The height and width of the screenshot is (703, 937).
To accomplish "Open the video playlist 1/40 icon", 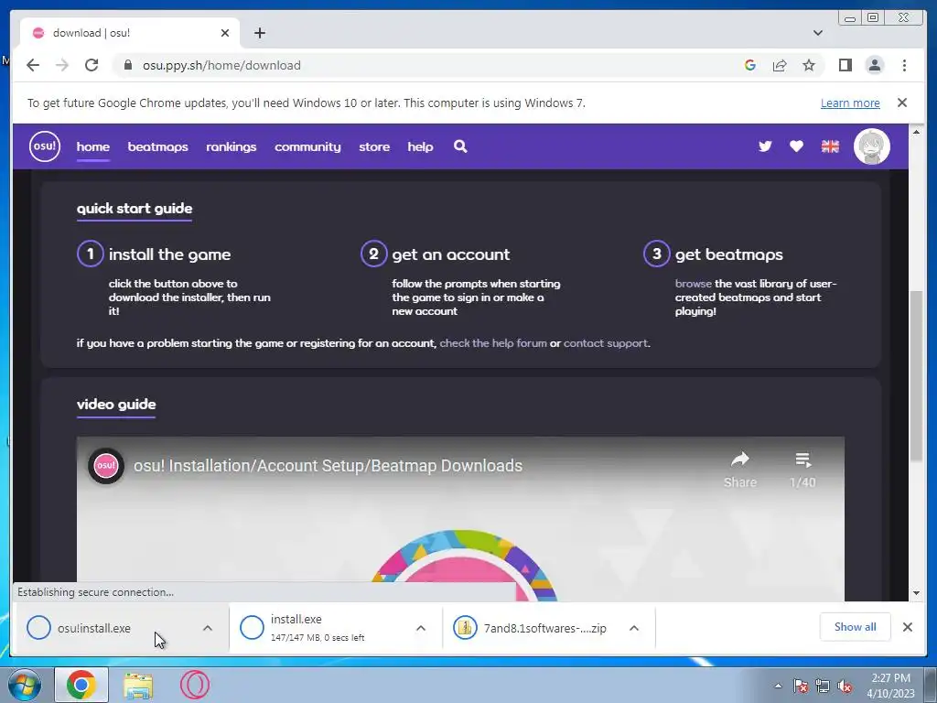I will point(802,470).
